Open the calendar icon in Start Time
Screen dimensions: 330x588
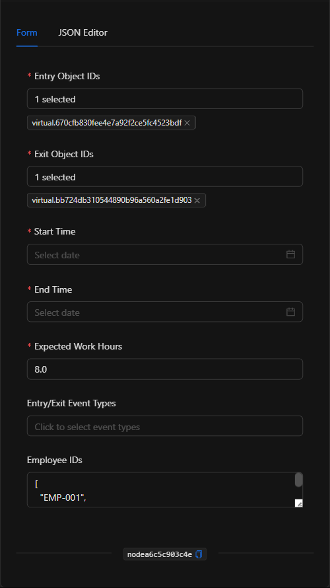pyautogui.click(x=290, y=254)
